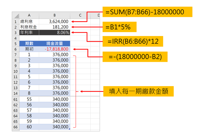Click cell B2 with value 181,200

(55, 27)
